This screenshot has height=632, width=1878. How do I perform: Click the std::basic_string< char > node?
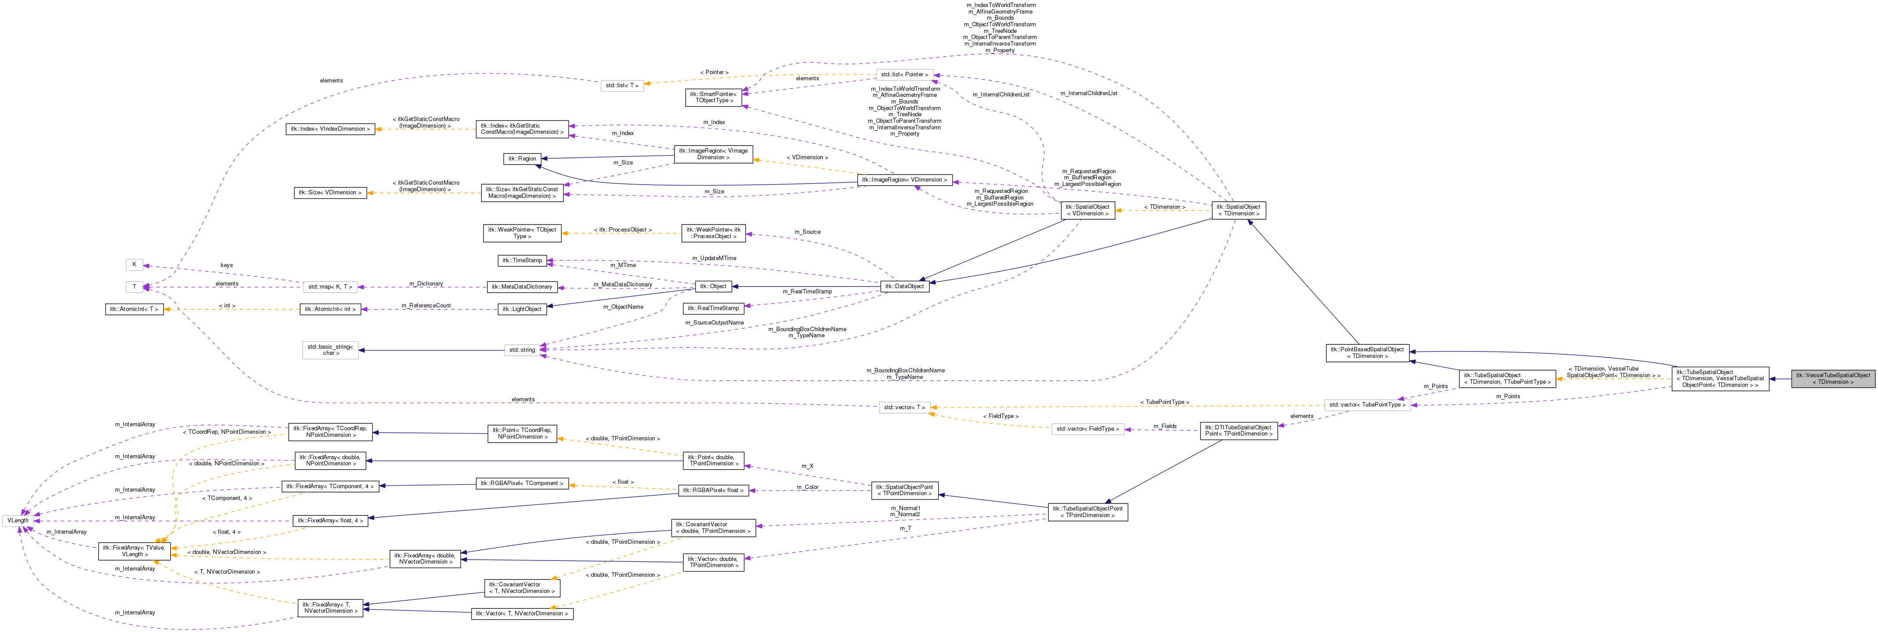(330, 350)
